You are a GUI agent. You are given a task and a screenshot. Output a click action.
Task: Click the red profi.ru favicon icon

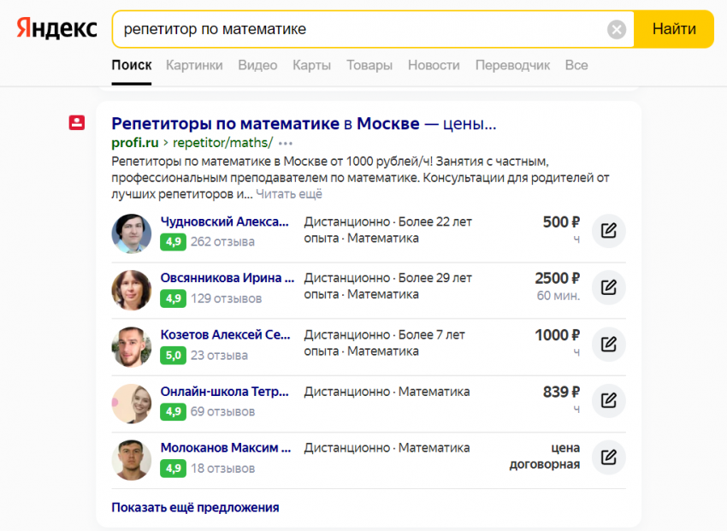77,123
